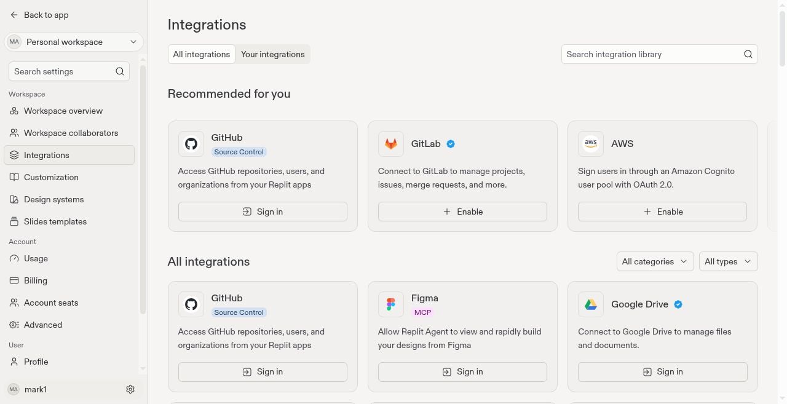The image size is (787, 404).
Task: Click the Design systems icon
Action: coord(14,199)
